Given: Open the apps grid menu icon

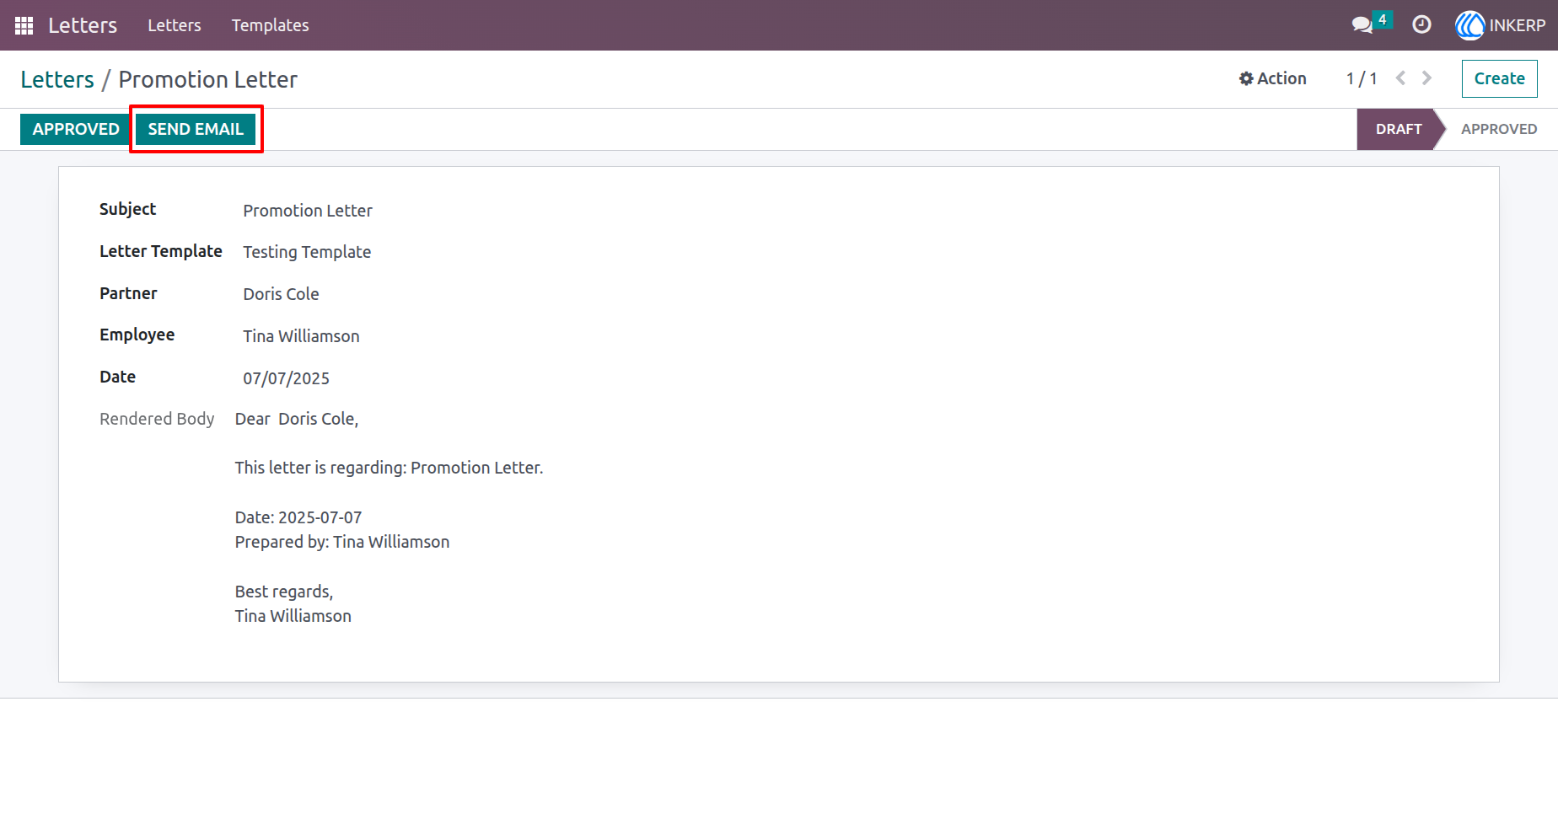Looking at the screenshot, I should [x=24, y=25].
